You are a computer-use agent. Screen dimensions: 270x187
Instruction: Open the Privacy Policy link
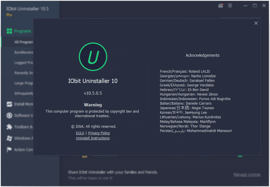[99, 133]
